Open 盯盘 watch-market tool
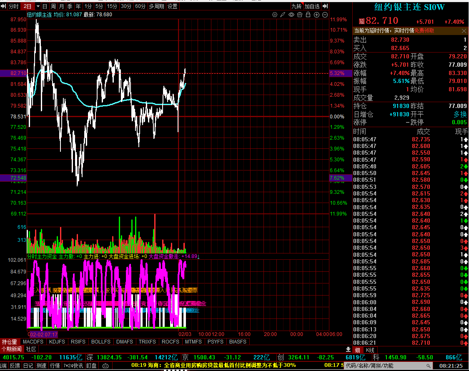 click(x=92, y=366)
